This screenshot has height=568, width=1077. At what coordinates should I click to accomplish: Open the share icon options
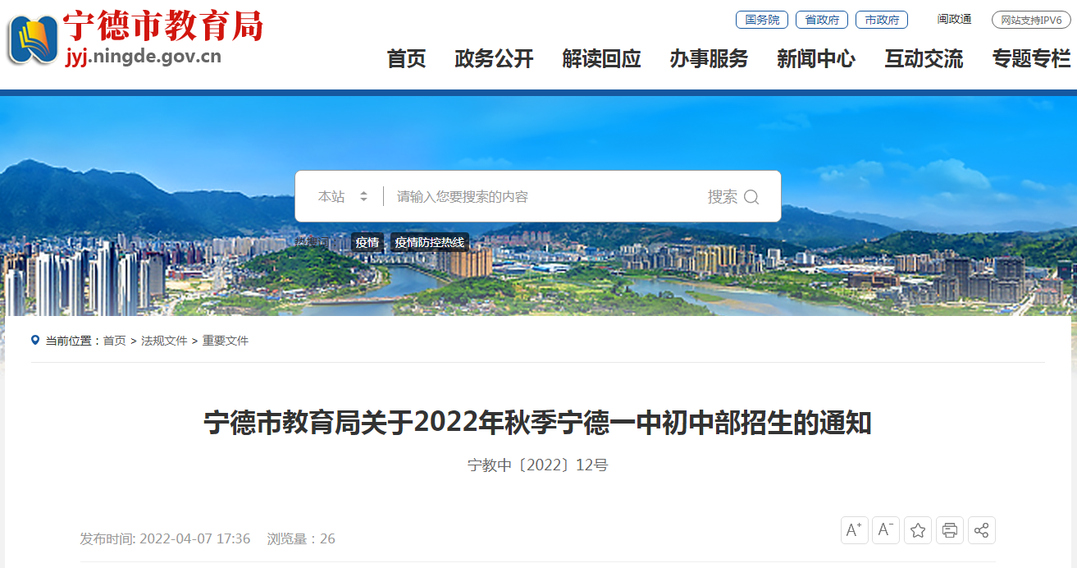pos(982,530)
